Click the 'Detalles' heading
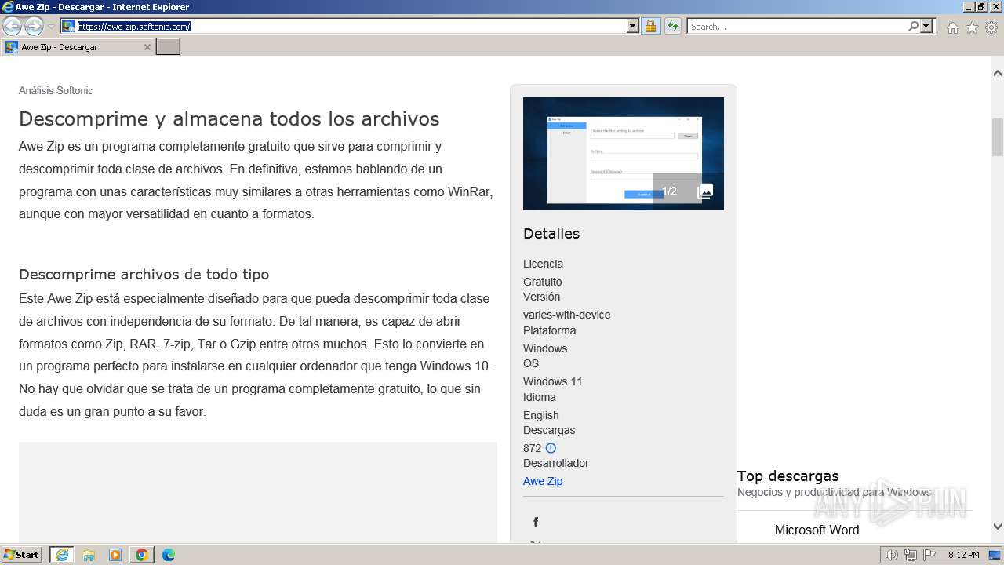The width and height of the screenshot is (1004, 565). point(551,234)
